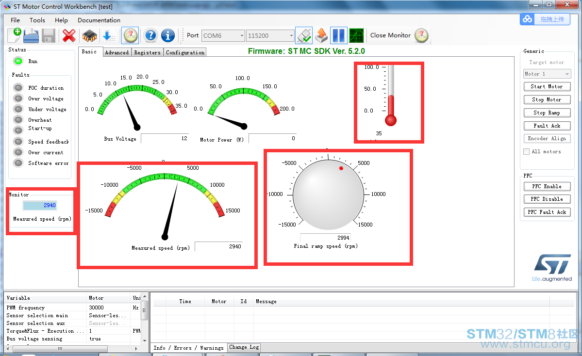This screenshot has height=356, width=582.
Task: Click the Final ramp speed knob dial
Action: [329, 194]
